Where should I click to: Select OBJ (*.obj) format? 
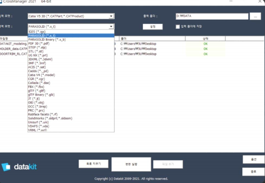pos(71,102)
